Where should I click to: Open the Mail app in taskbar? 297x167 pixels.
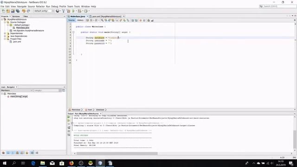pyautogui.click(x=52, y=163)
